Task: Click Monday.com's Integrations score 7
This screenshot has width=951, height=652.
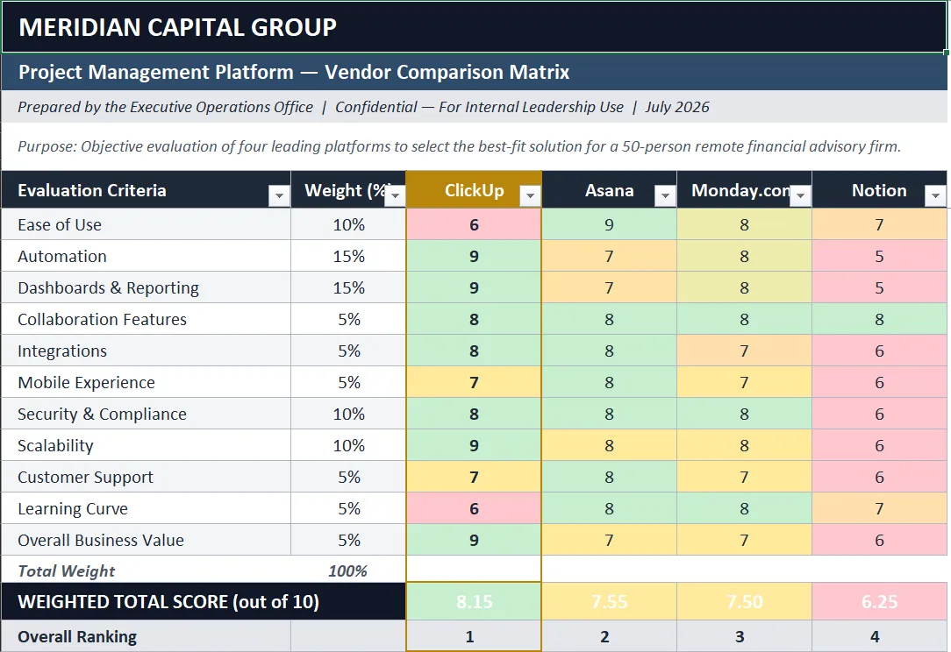Action: click(x=744, y=351)
